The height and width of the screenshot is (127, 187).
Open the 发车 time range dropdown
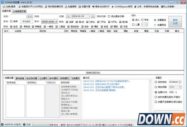point(50,22)
